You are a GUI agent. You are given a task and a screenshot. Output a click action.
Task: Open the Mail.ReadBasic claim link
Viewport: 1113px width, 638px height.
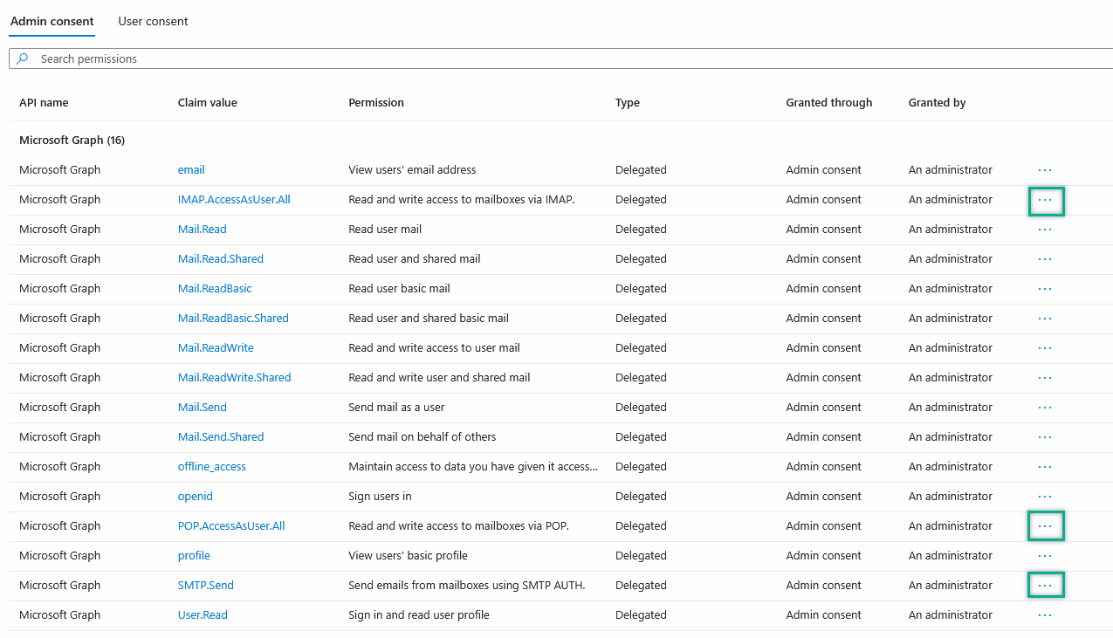215,288
